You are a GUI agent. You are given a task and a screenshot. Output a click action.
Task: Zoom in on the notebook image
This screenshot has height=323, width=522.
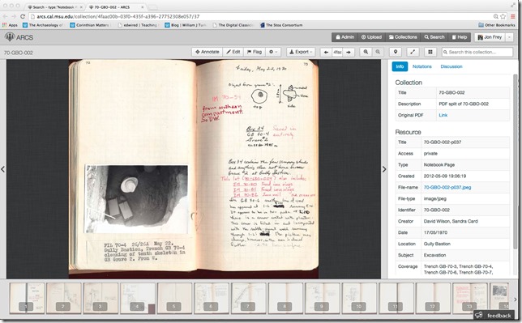tap(366, 52)
